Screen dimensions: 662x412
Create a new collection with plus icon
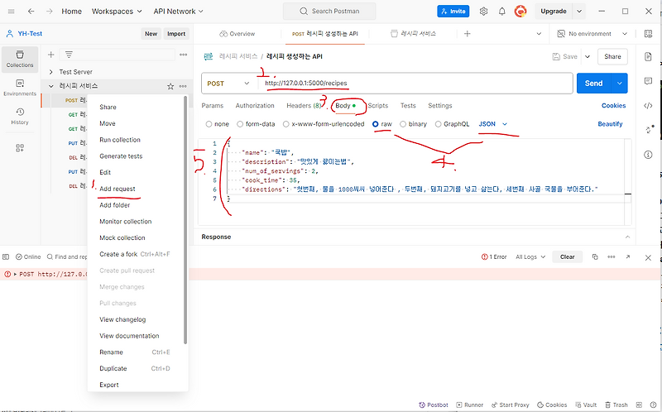click(x=51, y=55)
